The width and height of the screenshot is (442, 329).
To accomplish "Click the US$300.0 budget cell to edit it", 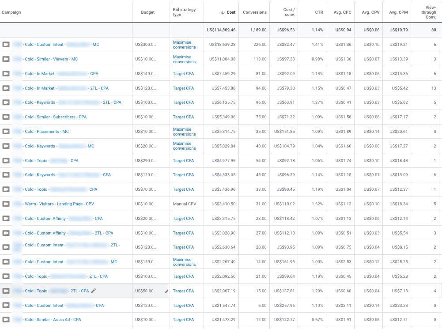I will point(146,45).
